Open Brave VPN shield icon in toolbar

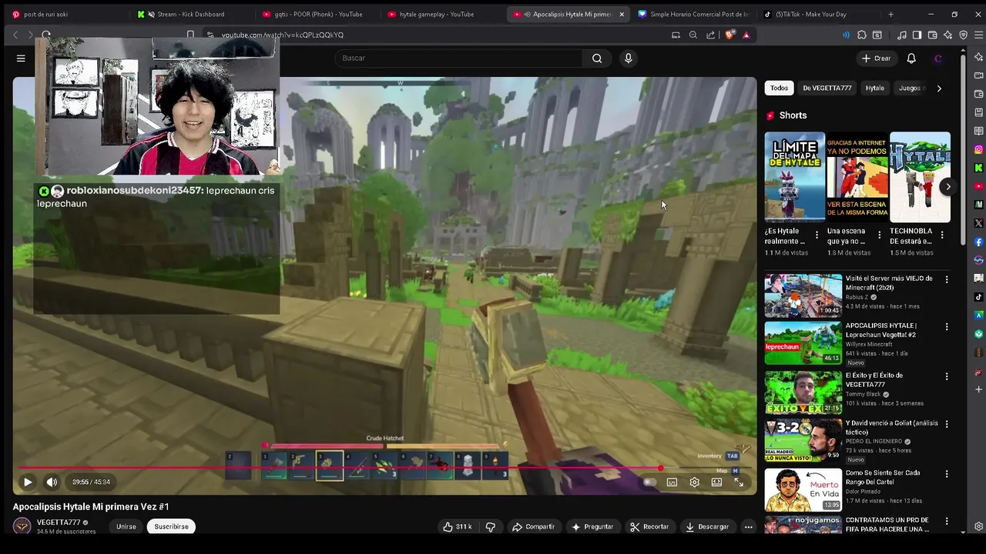(x=964, y=35)
